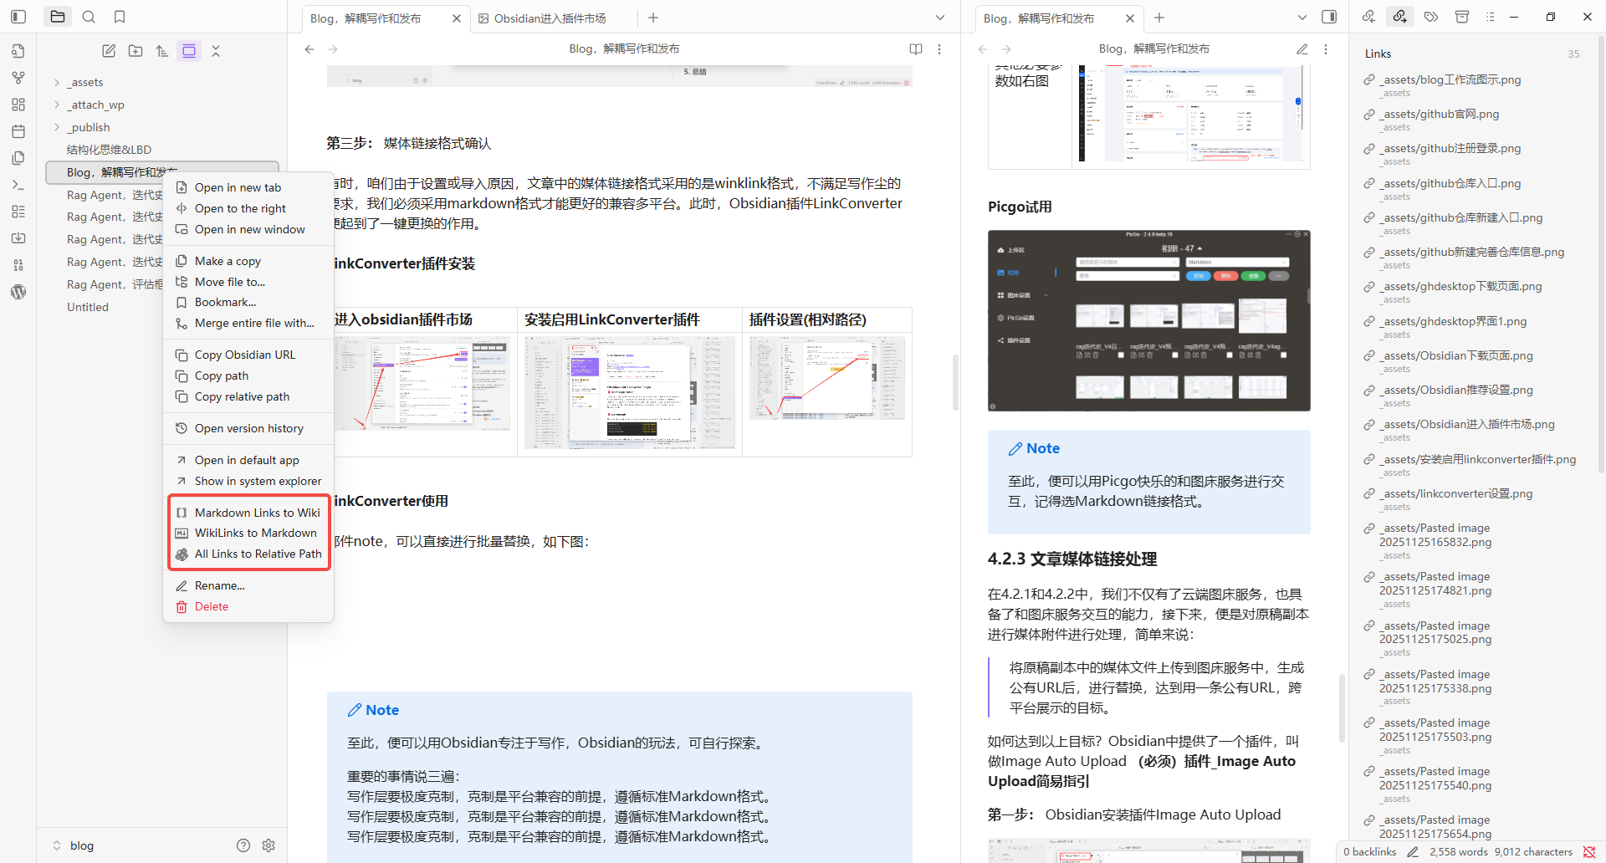Click the new folder icon in file explorer
Image resolution: width=1606 pixels, height=863 pixels.
point(135,50)
